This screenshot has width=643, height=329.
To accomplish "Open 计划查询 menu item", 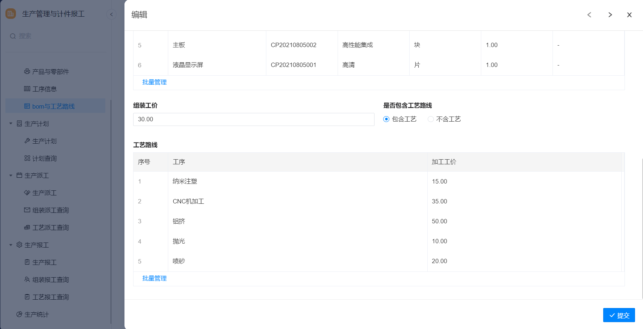I will (55, 158).
